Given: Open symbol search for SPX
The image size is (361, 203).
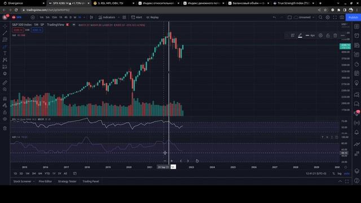Looking at the screenshot, I should [x=17, y=17].
